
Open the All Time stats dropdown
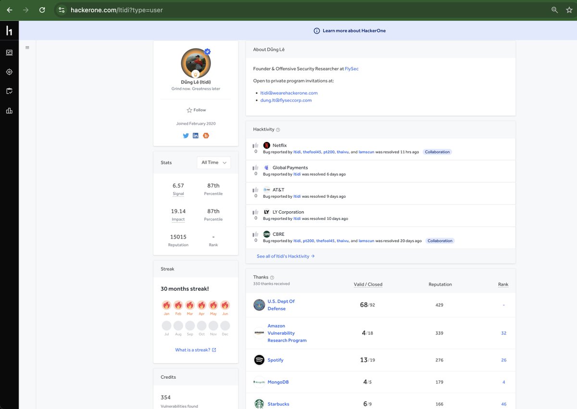(x=213, y=163)
